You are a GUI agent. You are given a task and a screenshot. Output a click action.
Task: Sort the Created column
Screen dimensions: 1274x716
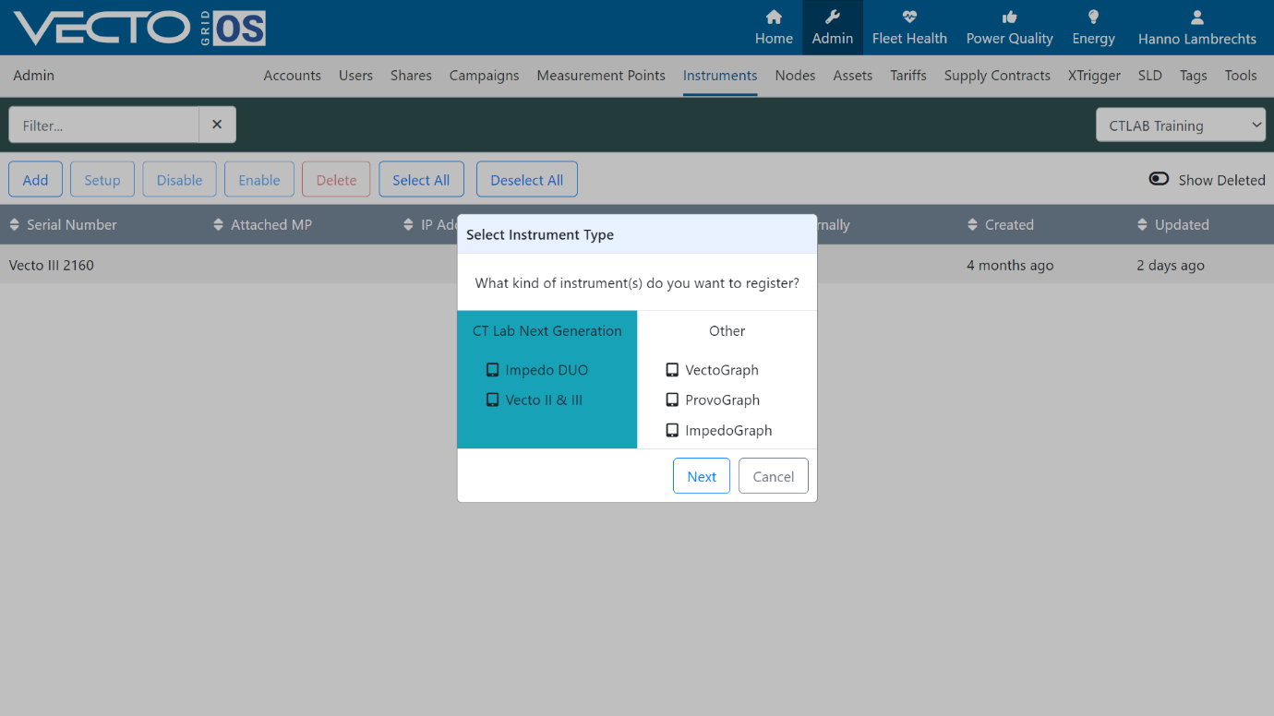coord(1000,224)
